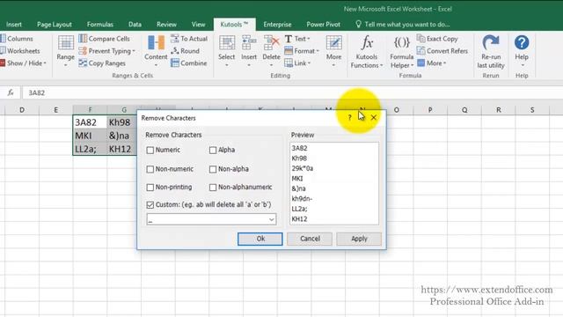Select the Copy Ranges tool
The height and width of the screenshot is (317, 563).
(102, 63)
